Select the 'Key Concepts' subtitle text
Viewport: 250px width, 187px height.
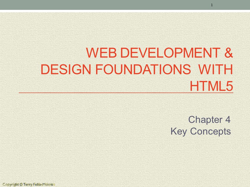201,131
